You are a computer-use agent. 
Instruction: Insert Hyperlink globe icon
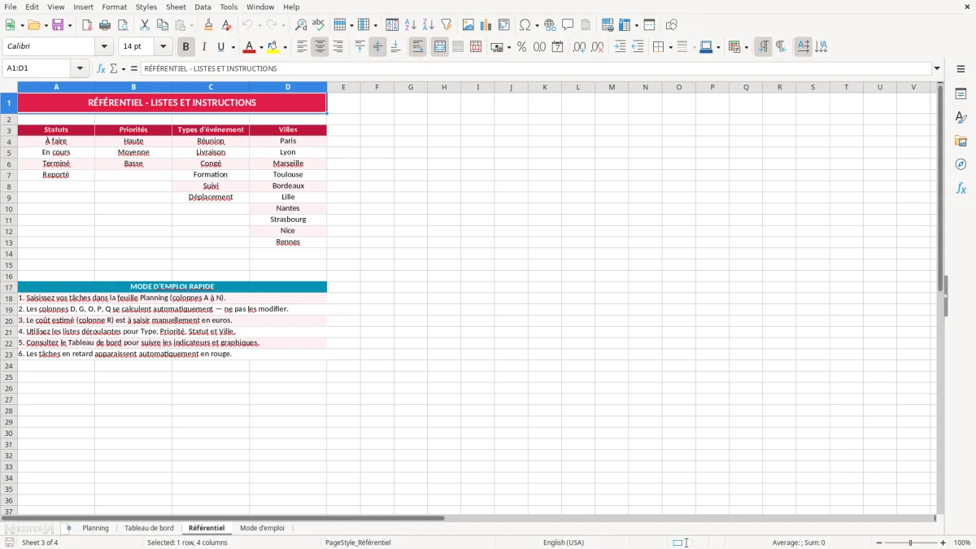[x=550, y=25]
